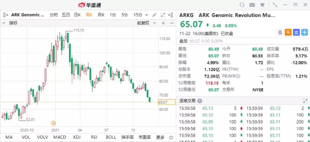Click the 52周最高 value 115.15
The image size is (310, 142).
(212, 83)
